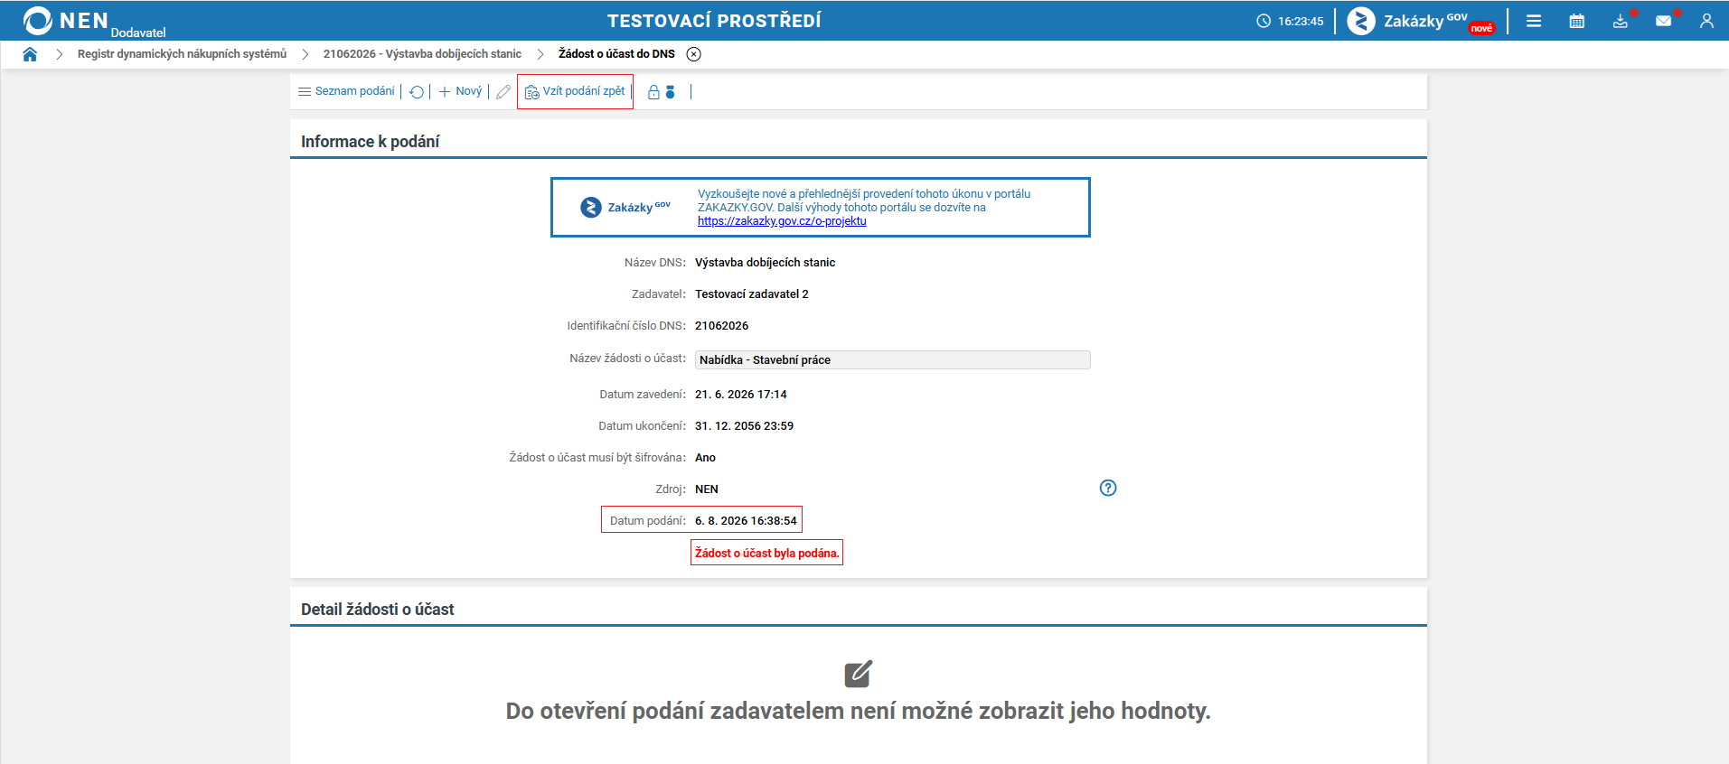The width and height of the screenshot is (1729, 764).
Task: Click the clock time display 16:23:45
Action: pyautogui.click(x=1290, y=21)
